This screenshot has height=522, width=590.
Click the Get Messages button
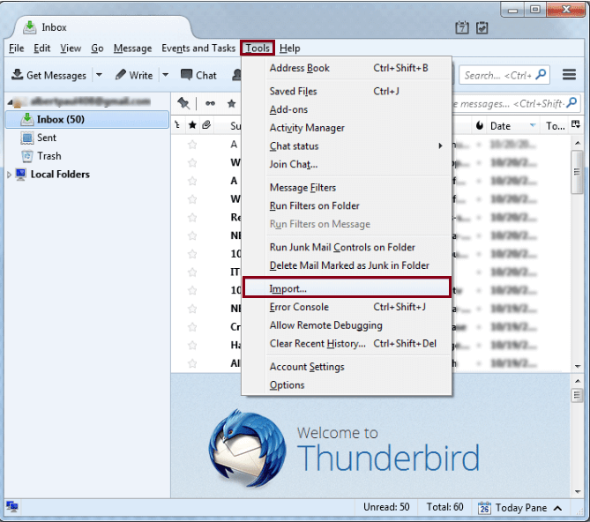pos(49,75)
